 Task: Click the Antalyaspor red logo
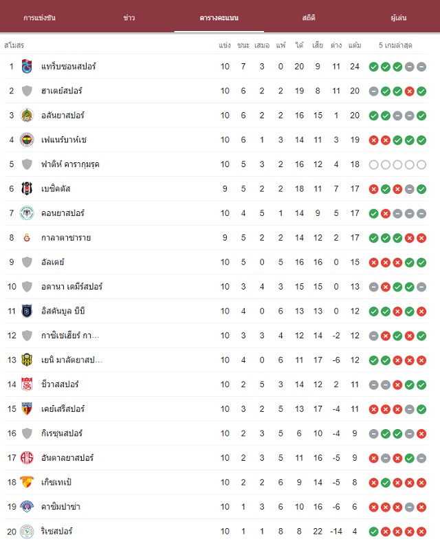click(27, 458)
